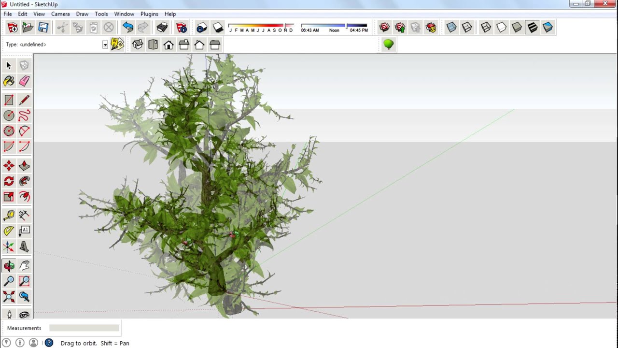Select the Offset tool
The image size is (618, 348).
click(x=24, y=197)
